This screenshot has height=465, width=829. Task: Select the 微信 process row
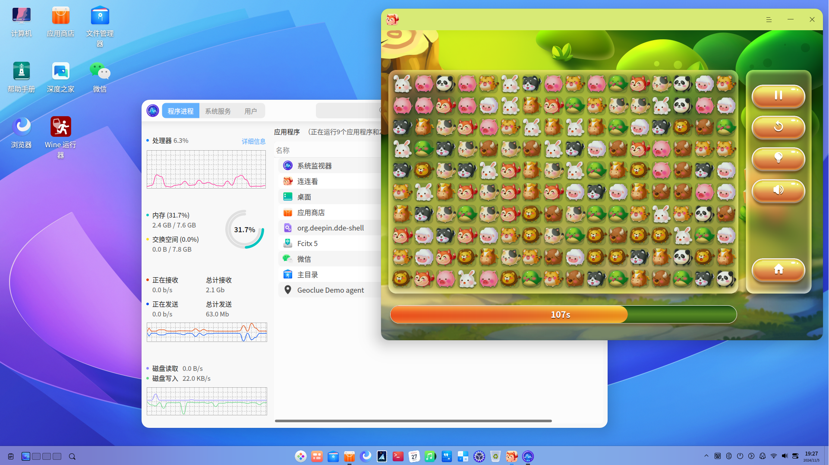330,259
